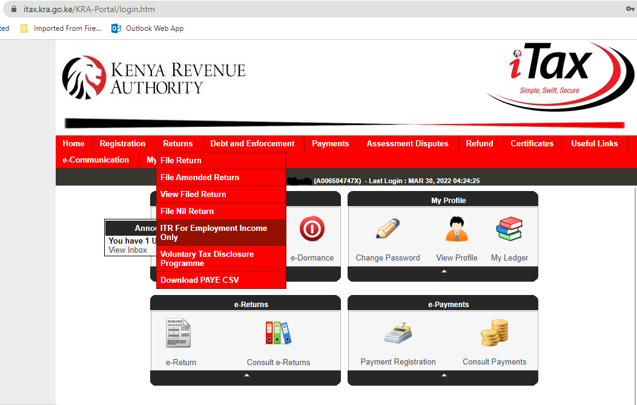The height and width of the screenshot is (405, 637).
Task: Collapse the e-Returns panel triangle
Action: [246, 374]
